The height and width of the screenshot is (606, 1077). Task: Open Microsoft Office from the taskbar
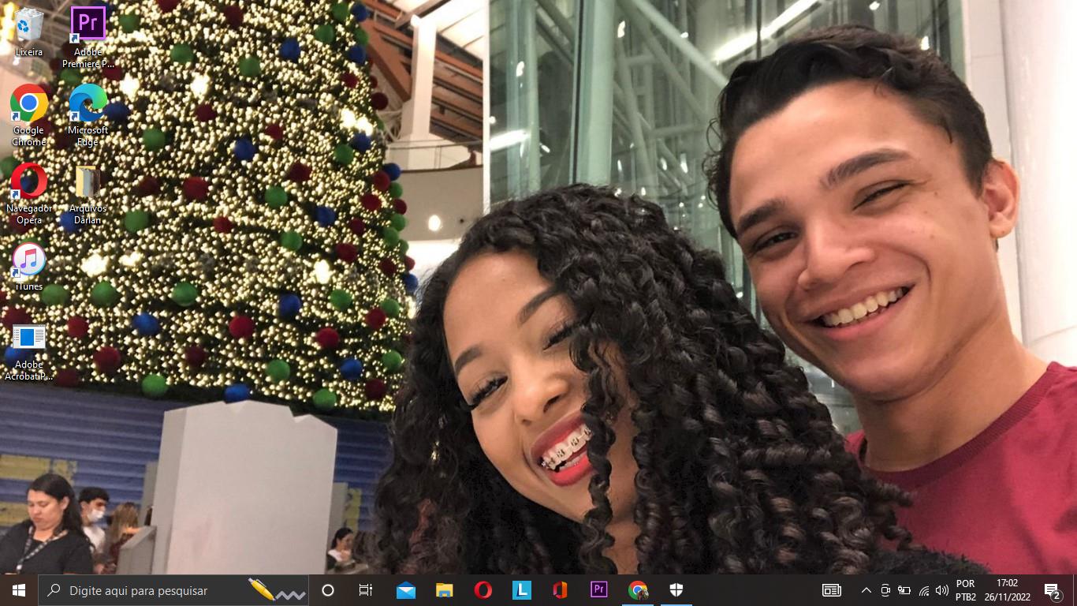click(x=561, y=590)
